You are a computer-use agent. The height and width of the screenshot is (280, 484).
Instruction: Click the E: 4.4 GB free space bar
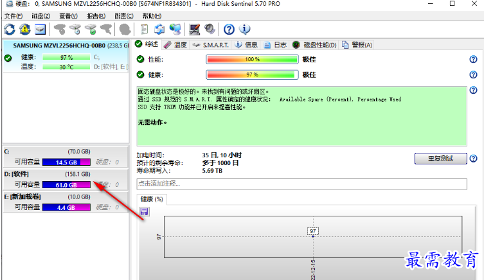(x=66, y=207)
